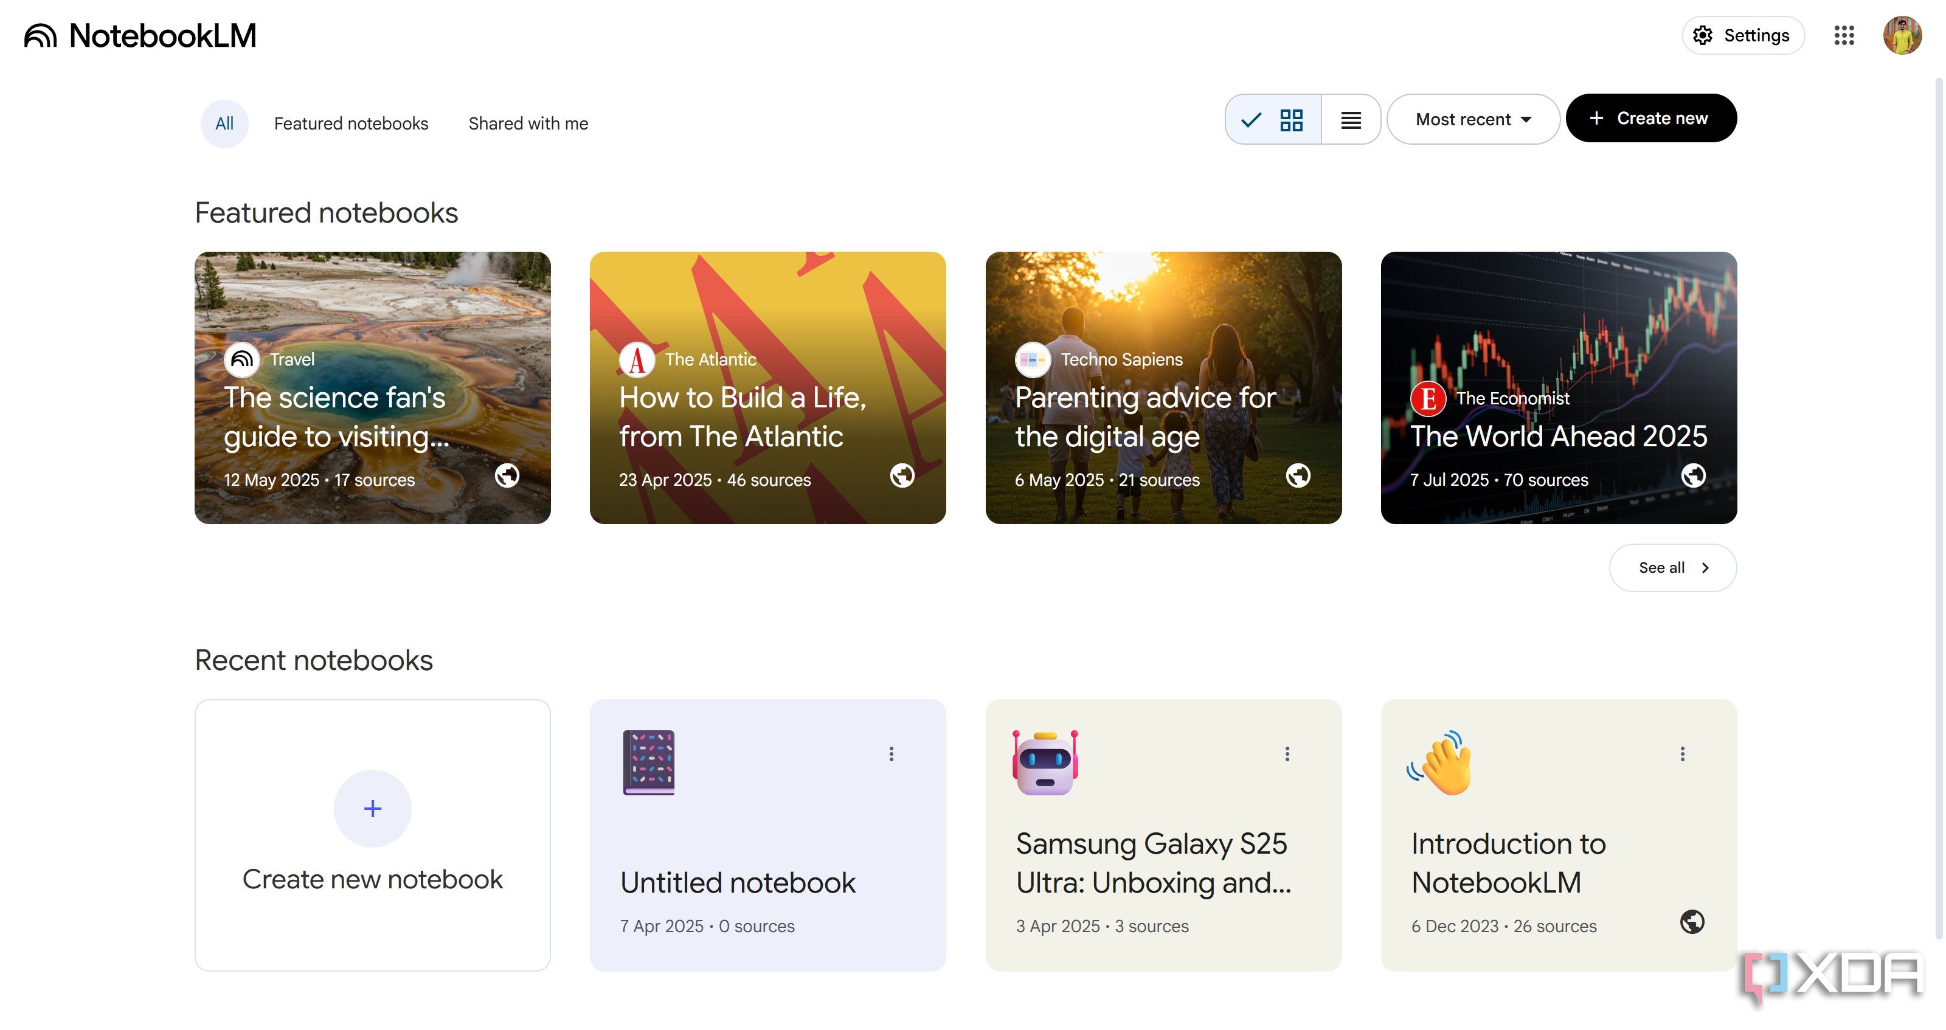Click the Travel publisher logo icon
The height and width of the screenshot is (1030, 1946).
242,359
